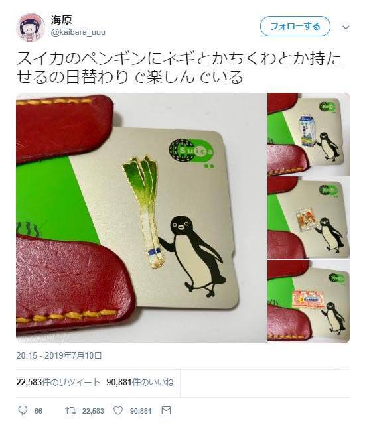Screen dimensions: 367x431
Task: Click the 90,881 count beside heart
Action: point(141,411)
